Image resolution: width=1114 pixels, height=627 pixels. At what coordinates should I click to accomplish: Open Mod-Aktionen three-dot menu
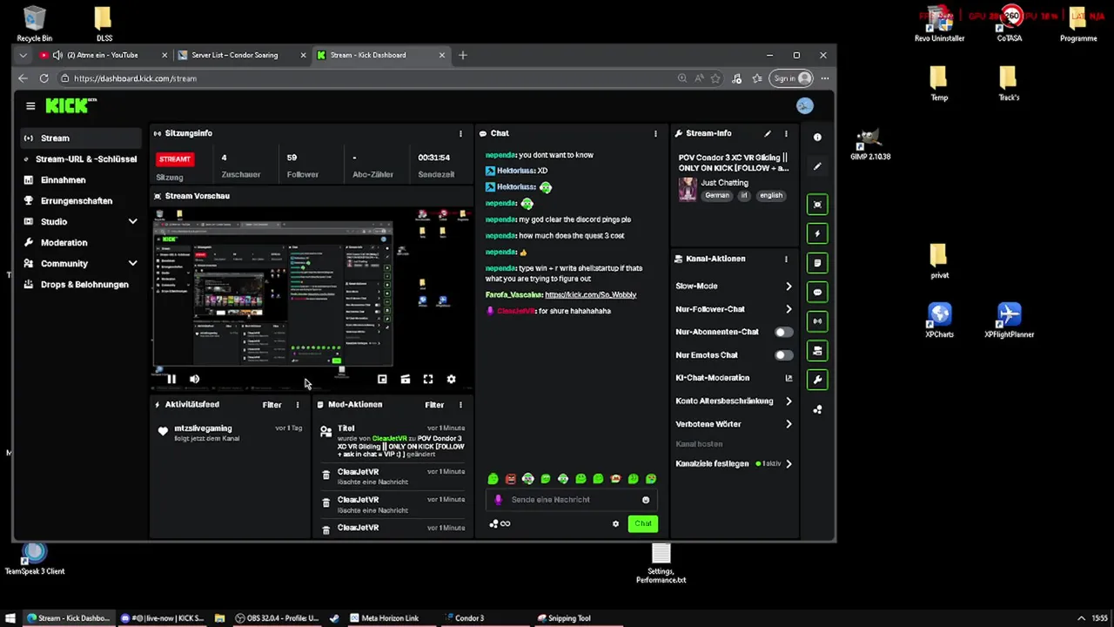click(x=460, y=405)
